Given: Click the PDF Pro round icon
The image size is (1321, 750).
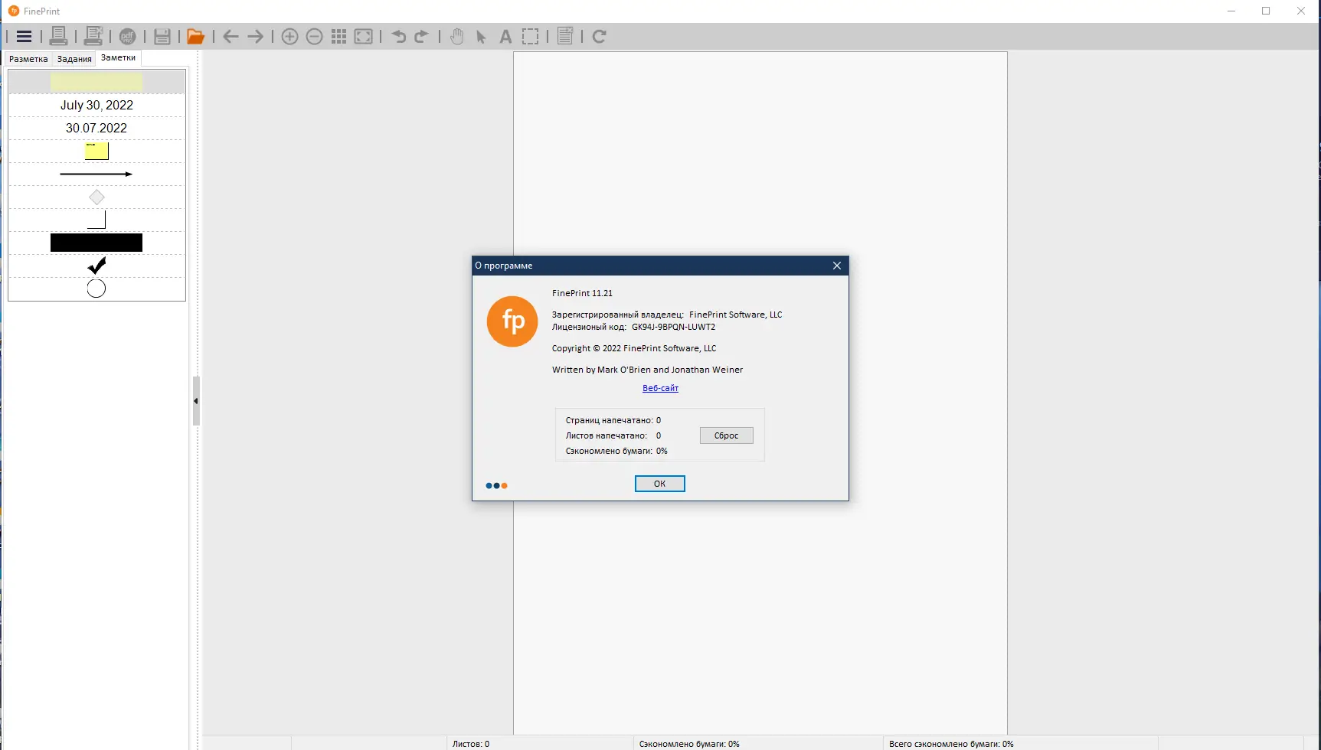Looking at the screenshot, I should point(128,36).
